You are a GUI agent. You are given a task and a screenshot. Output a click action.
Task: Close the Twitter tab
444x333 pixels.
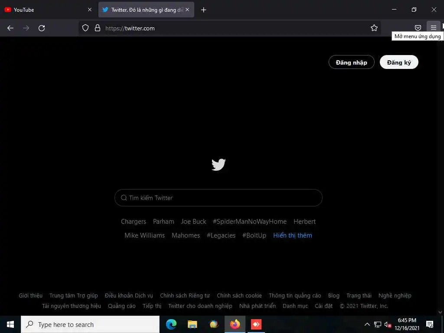(x=187, y=10)
